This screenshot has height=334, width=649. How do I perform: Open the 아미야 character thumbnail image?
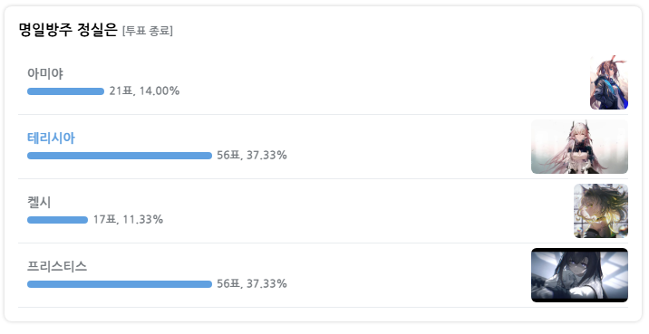(609, 82)
